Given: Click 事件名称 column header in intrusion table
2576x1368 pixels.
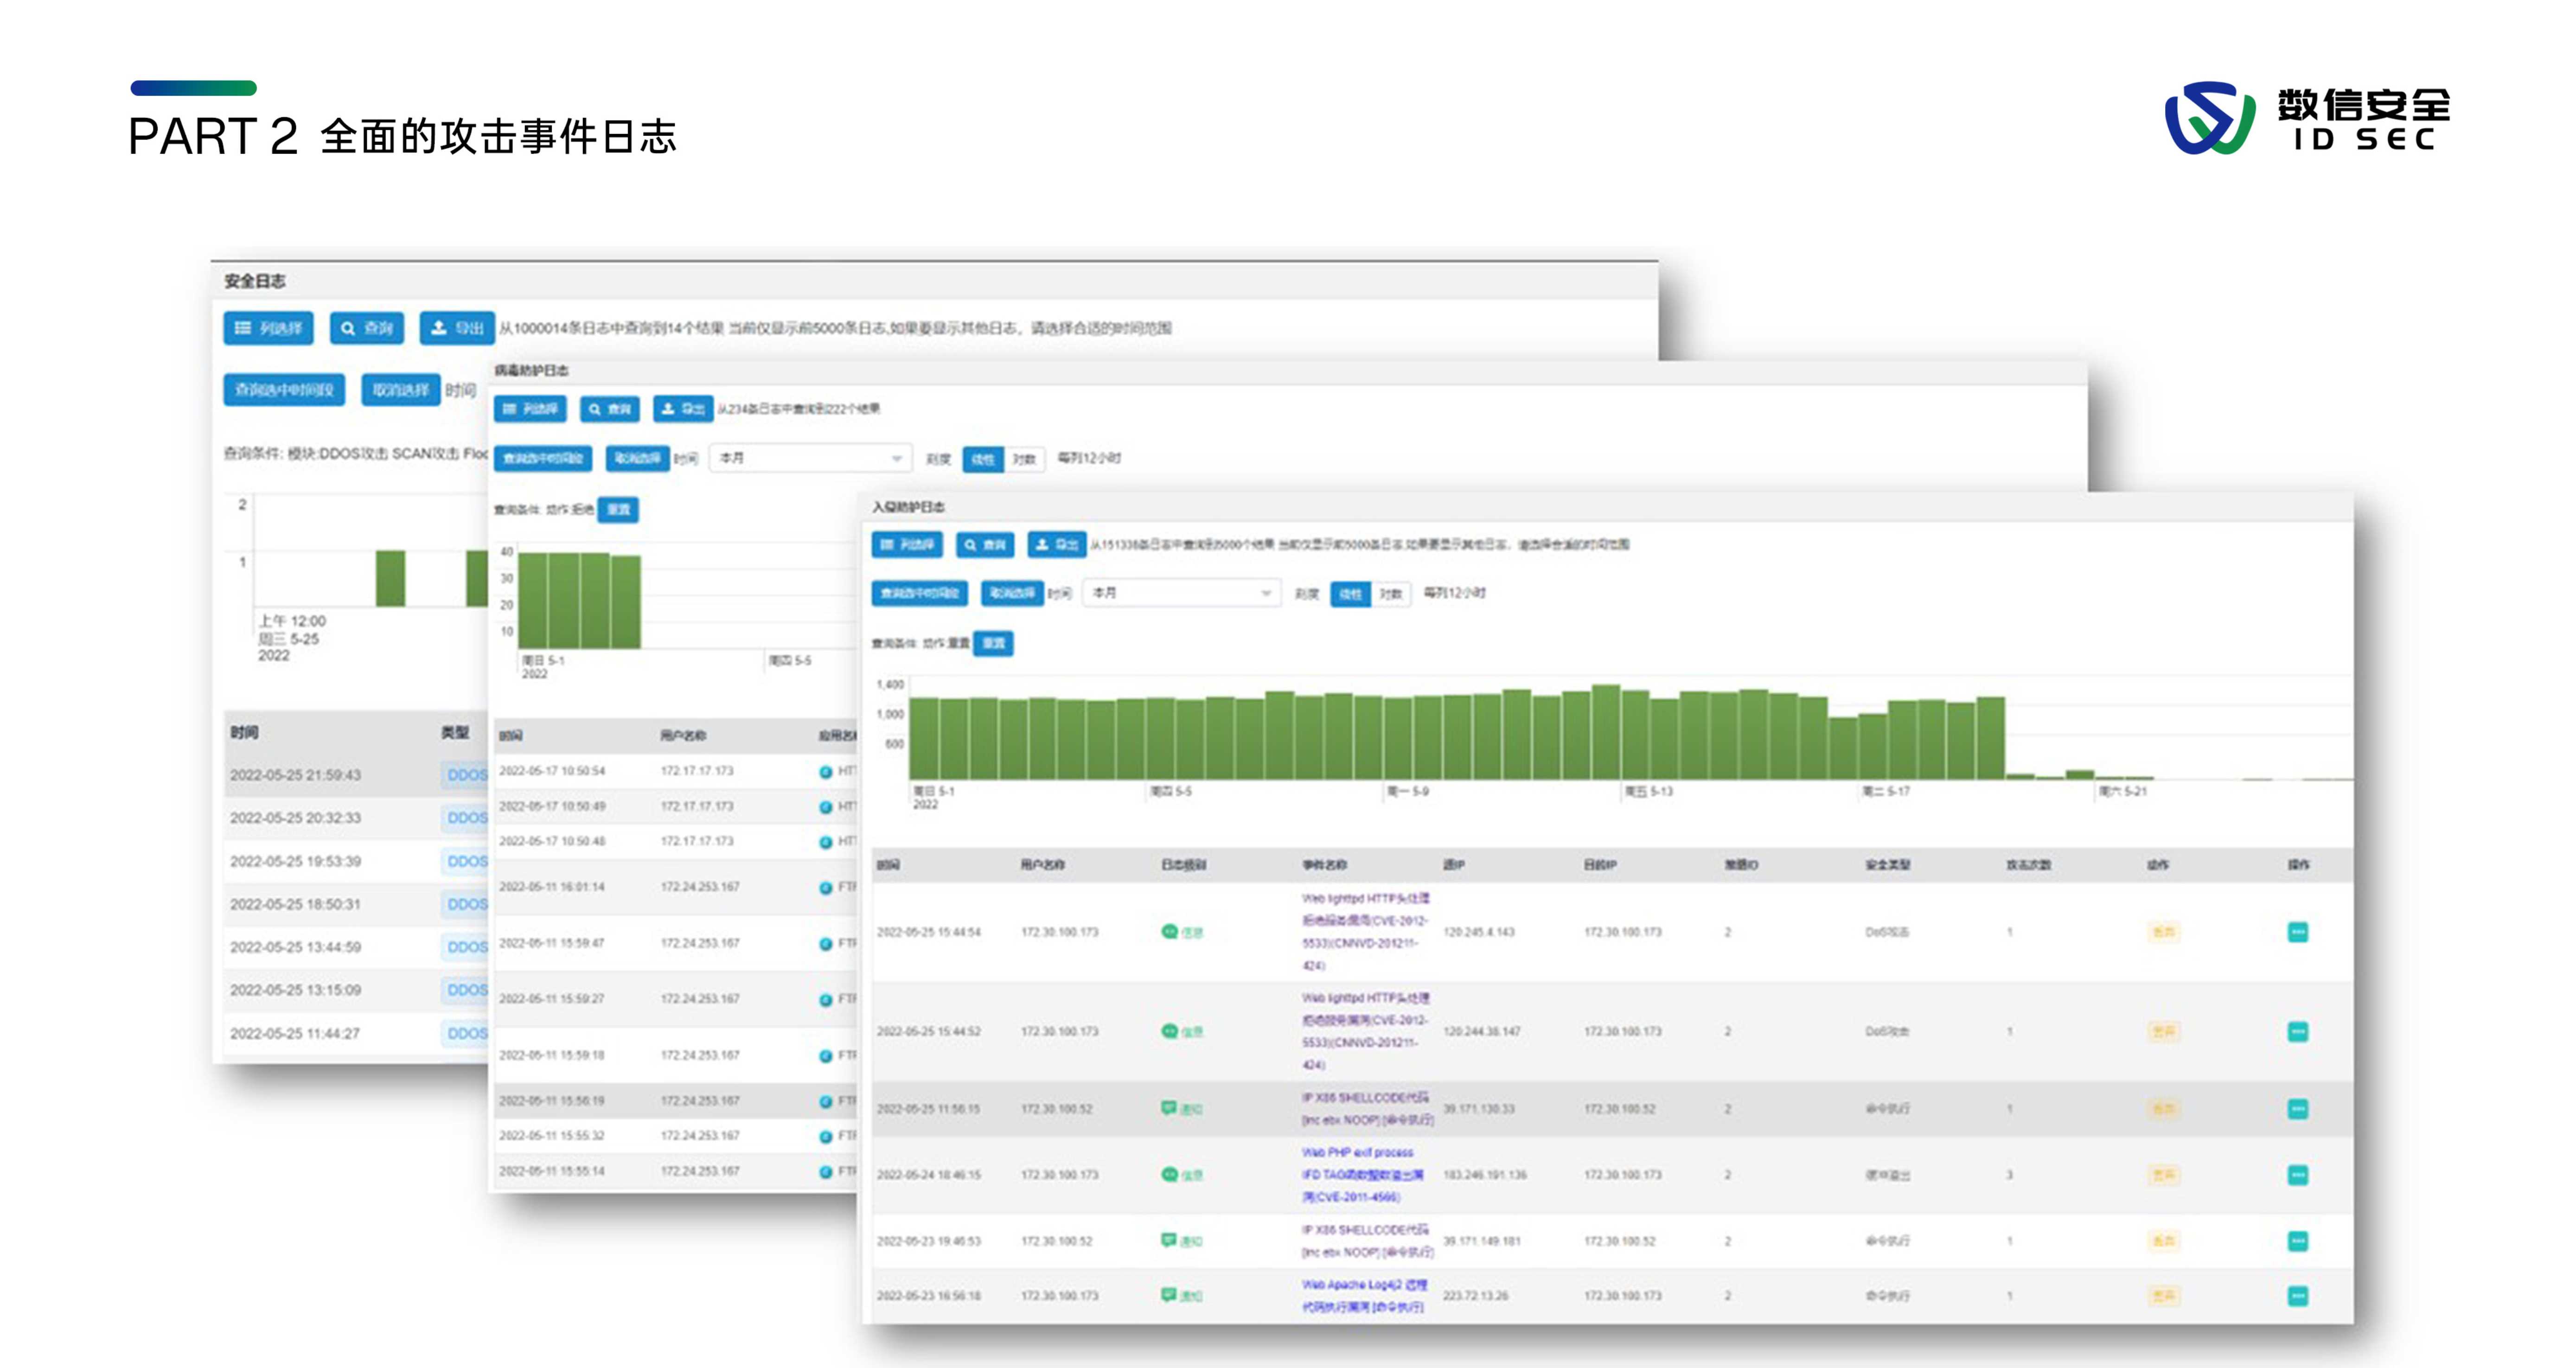Looking at the screenshot, I should [x=1325, y=864].
